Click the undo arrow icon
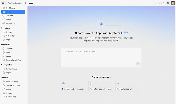The height and width of the screenshot is (104, 176). tap(159, 3)
